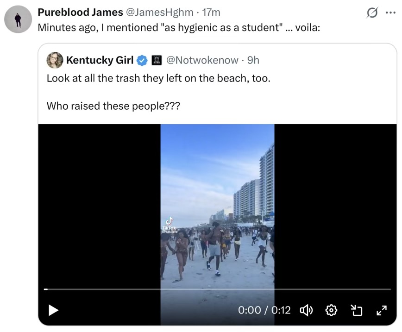This screenshot has width=402, height=332.
Task: Open Kentucky Girl's profile picture
Action: point(55,60)
